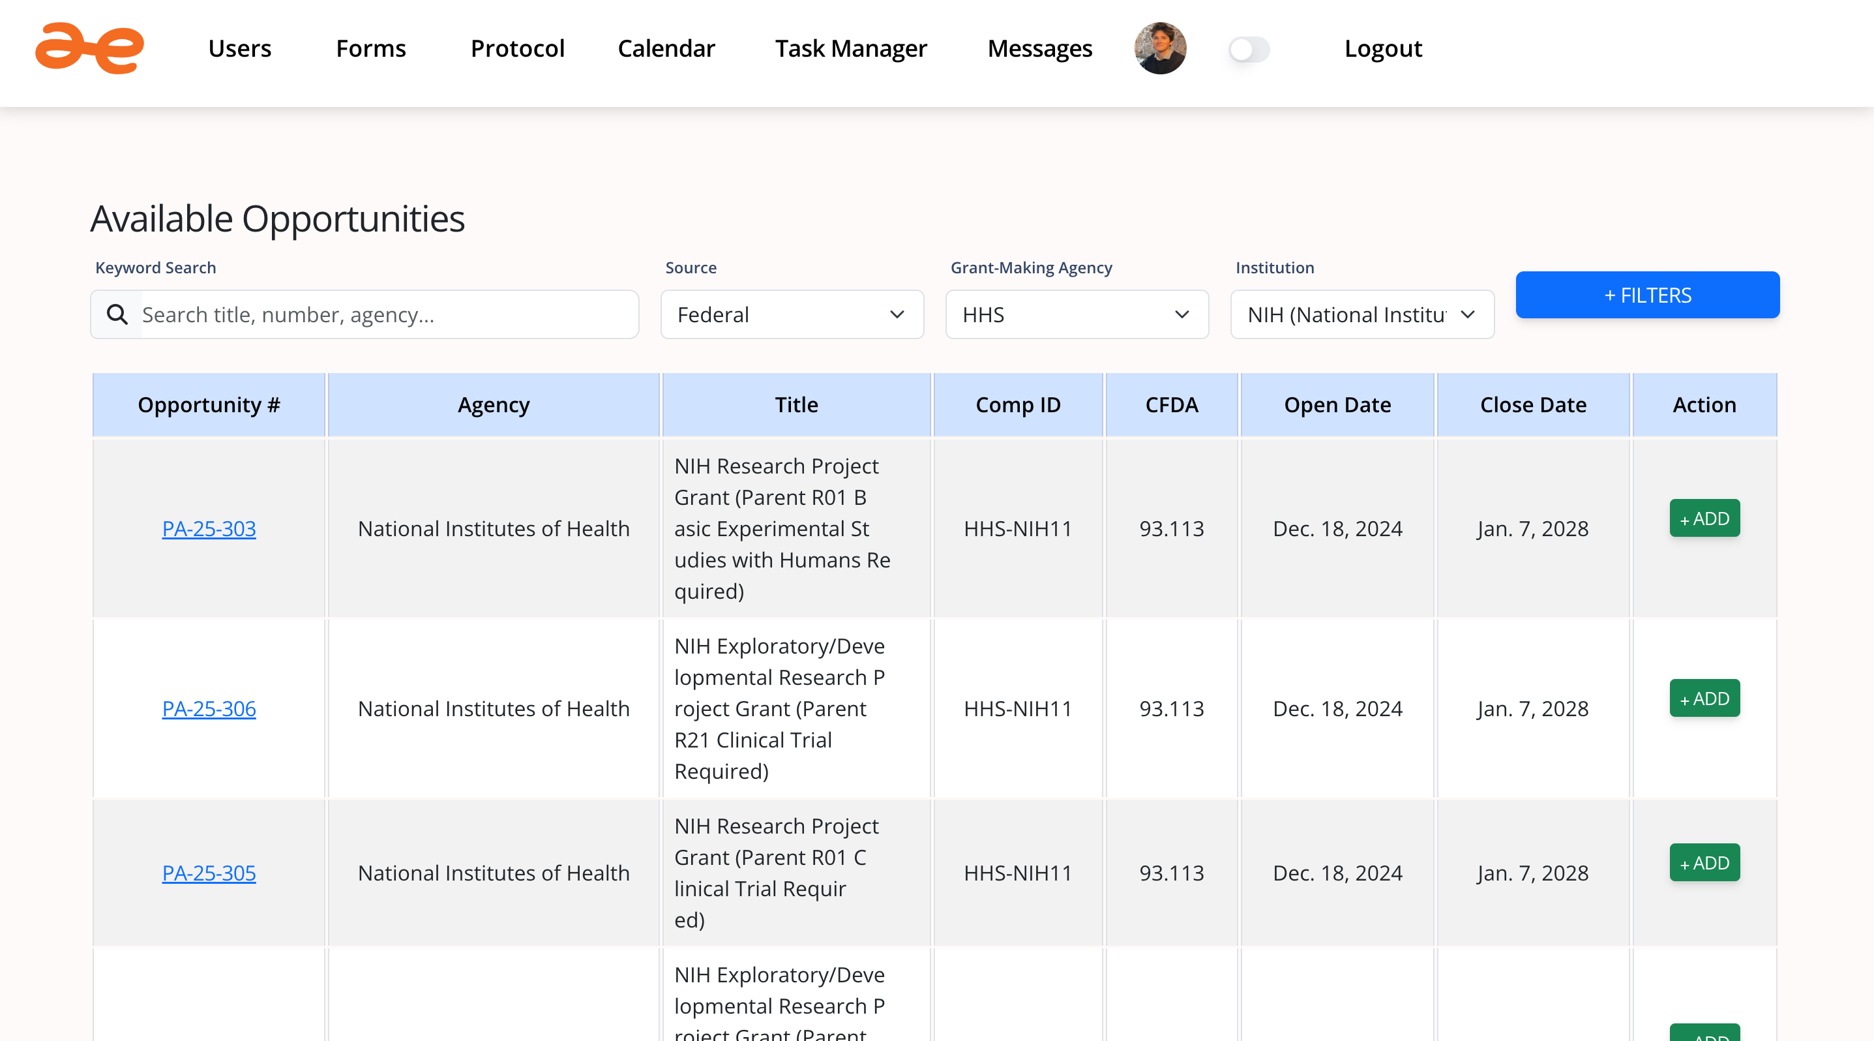Click the + FILTERS button
The image size is (1874, 1041).
point(1647,295)
